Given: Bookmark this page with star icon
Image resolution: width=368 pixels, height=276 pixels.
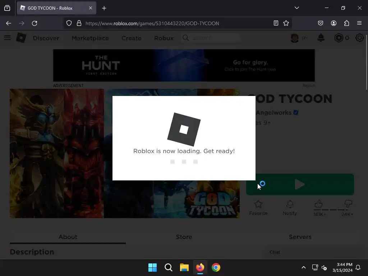Looking at the screenshot, I should click(x=286, y=23).
